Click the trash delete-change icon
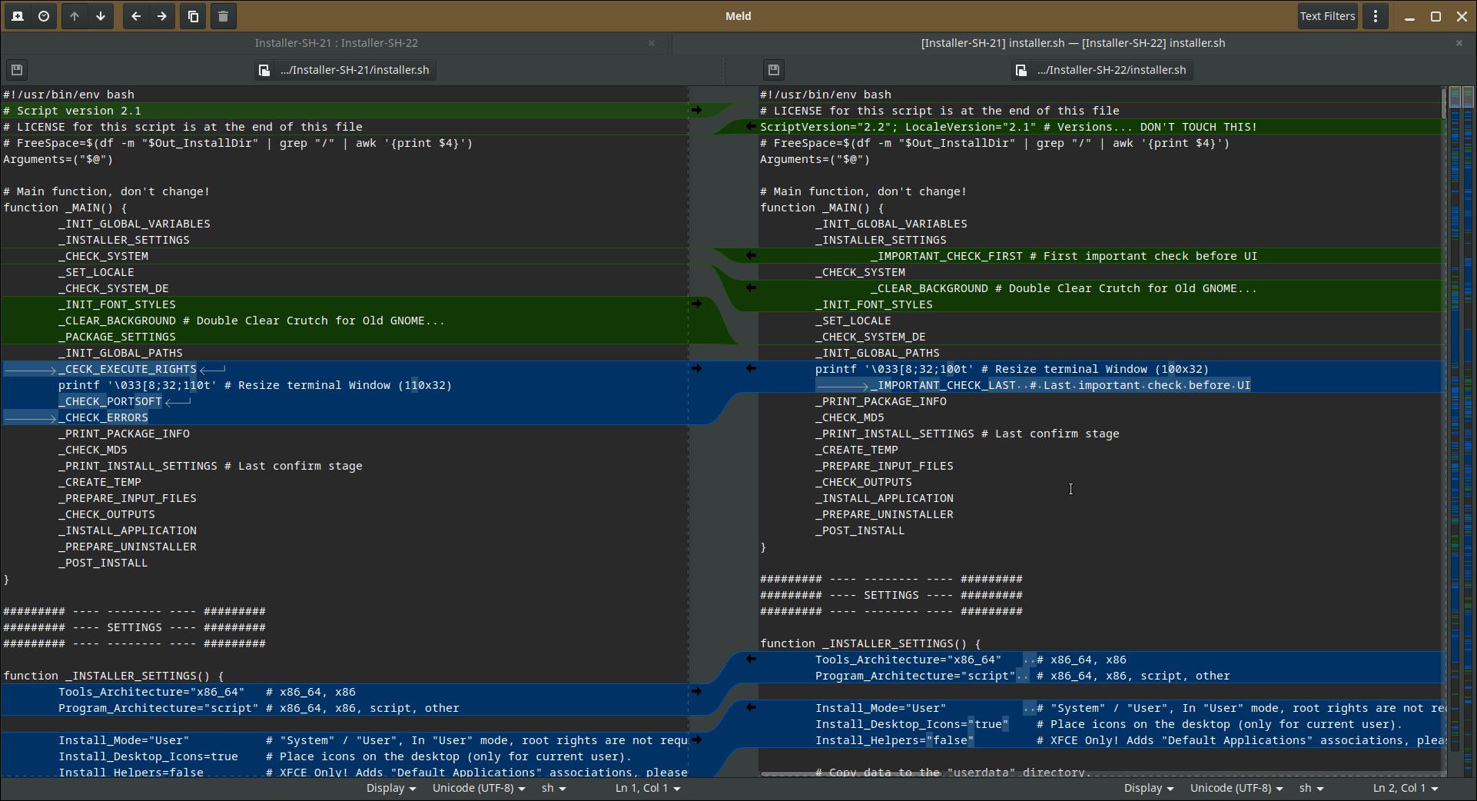Image resolution: width=1477 pixels, height=801 pixels. click(x=223, y=16)
